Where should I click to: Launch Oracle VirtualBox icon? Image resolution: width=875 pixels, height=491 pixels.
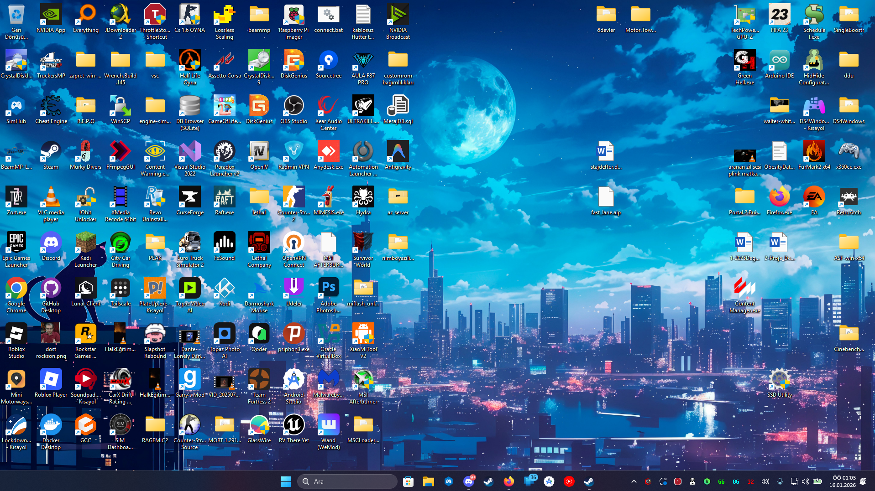328,341
